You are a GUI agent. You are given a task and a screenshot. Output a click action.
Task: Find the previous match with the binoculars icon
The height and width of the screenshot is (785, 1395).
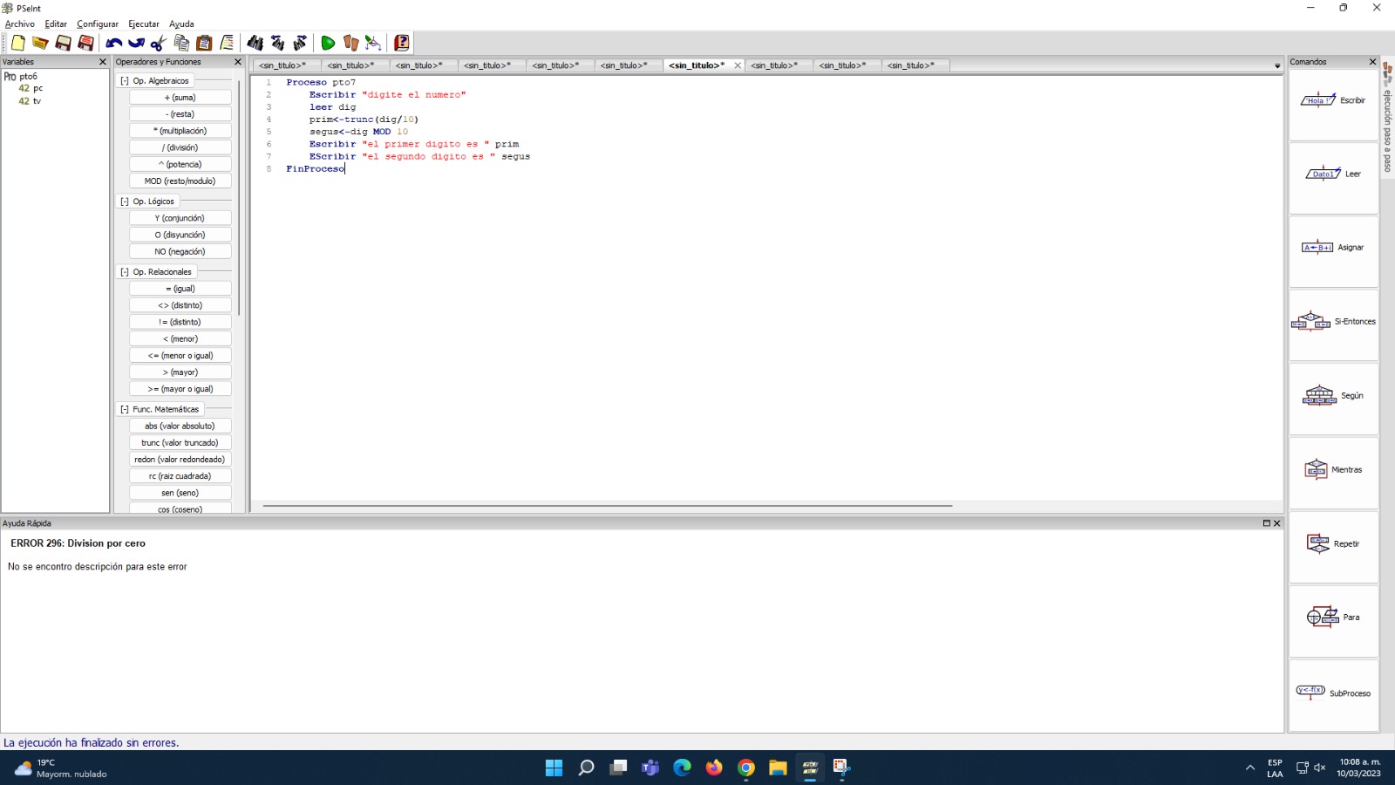[277, 43]
